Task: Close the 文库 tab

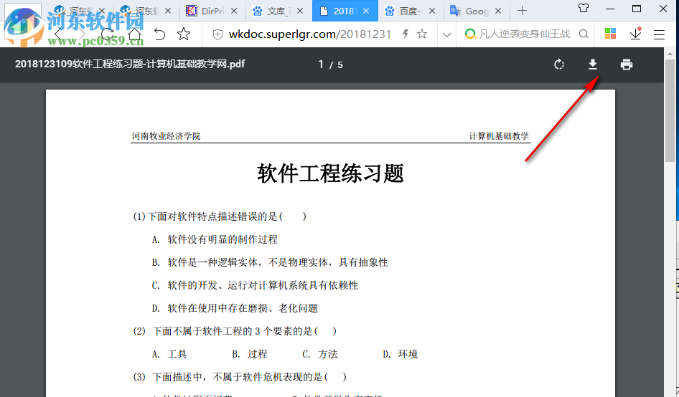Action: (299, 11)
